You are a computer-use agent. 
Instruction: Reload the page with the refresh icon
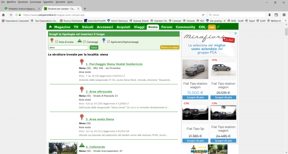(x=203, y=15)
